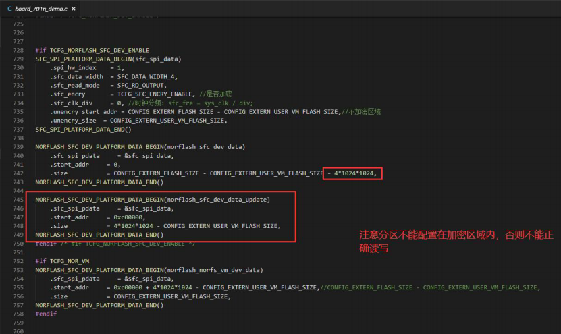Click line number 742 in the gutter
This screenshot has width=561, height=334.
coord(18,173)
